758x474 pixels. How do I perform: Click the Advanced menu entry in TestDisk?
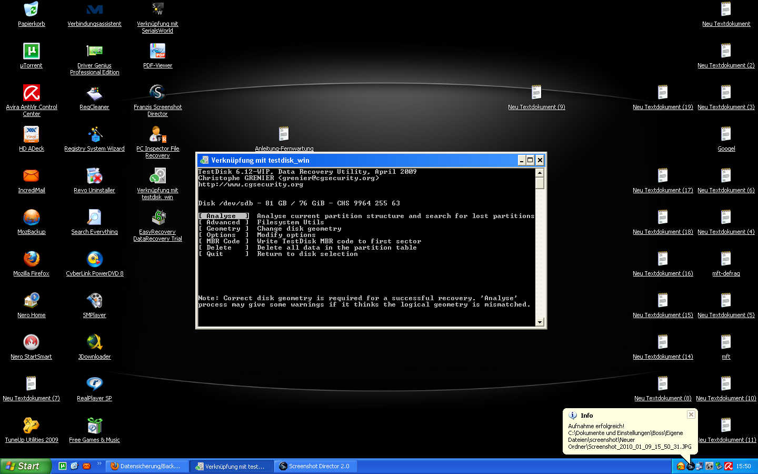coord(223,222)
